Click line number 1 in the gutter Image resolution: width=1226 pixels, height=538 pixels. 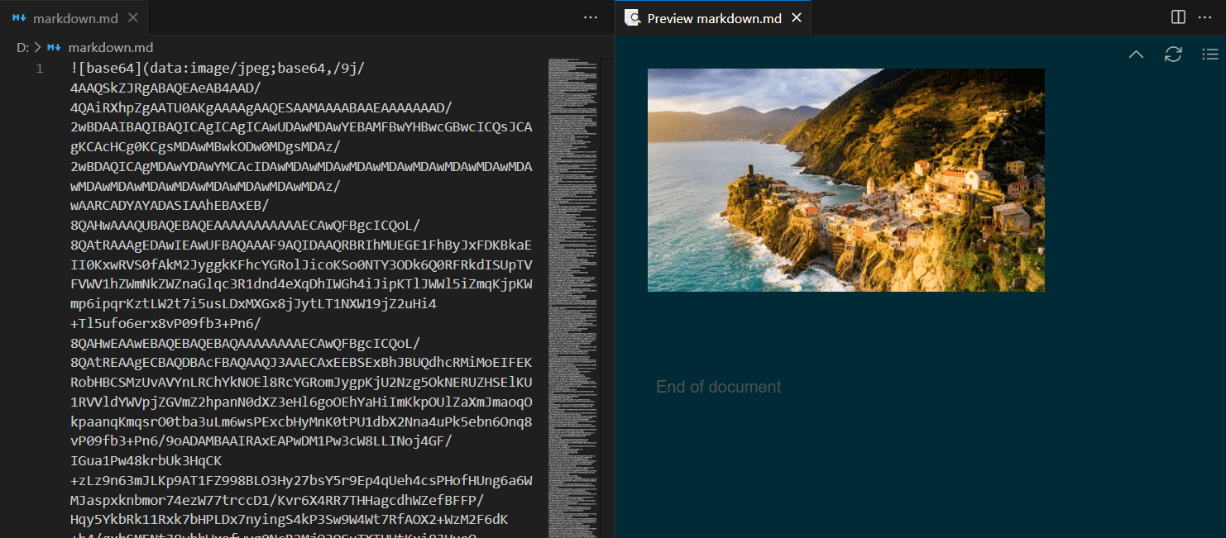click(39, 69)
